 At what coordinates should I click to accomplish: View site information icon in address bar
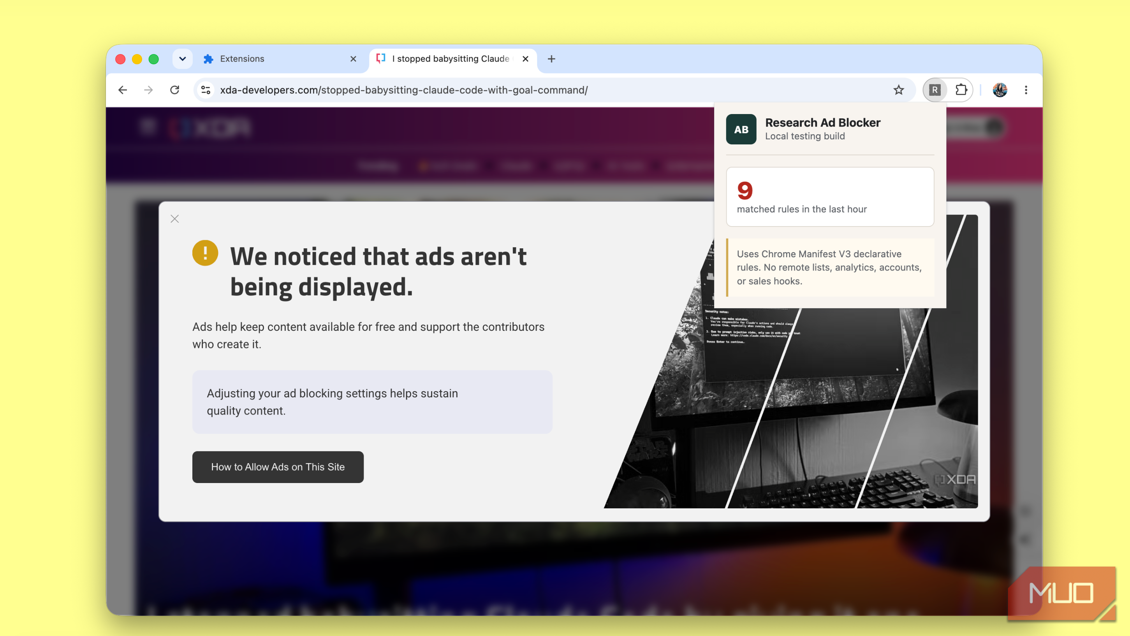coord(206,90)
